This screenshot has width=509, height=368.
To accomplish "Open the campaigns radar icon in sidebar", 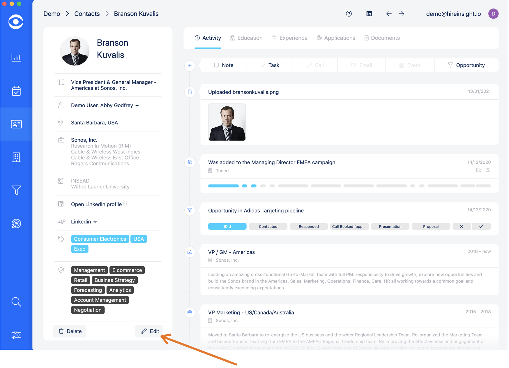I will pyautogui.click(x=16, y=224).
